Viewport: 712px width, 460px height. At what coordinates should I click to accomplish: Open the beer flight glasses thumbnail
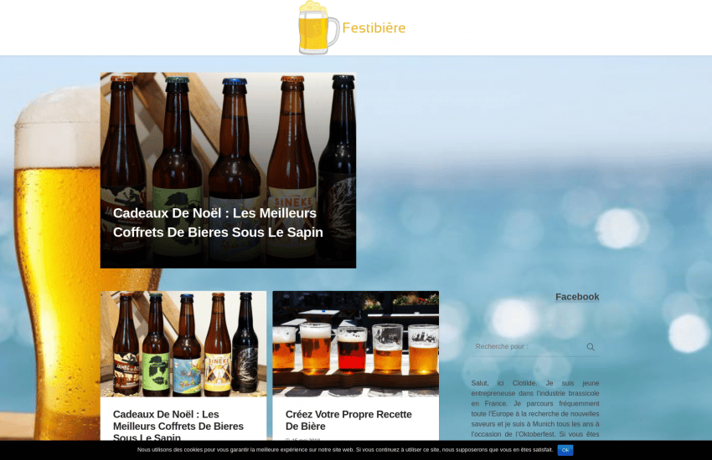pos(355,344)
